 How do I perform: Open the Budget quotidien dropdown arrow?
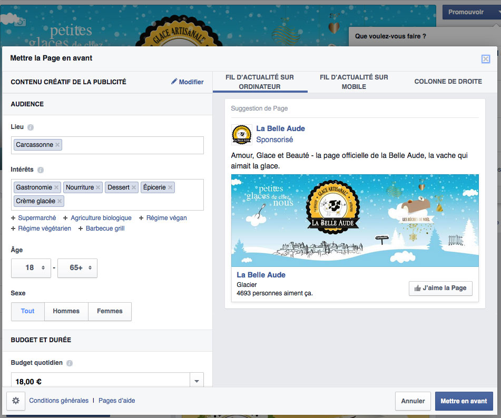(x=197, y=381)
